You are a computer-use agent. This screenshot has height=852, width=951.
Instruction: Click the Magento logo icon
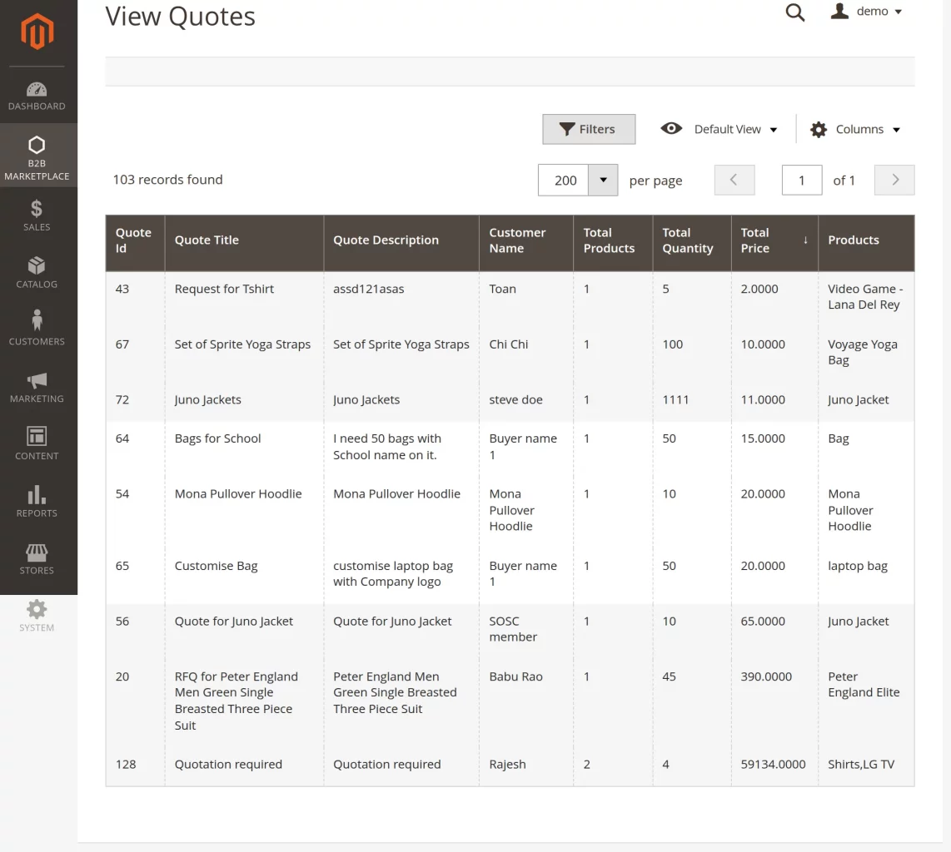[37, 32]
